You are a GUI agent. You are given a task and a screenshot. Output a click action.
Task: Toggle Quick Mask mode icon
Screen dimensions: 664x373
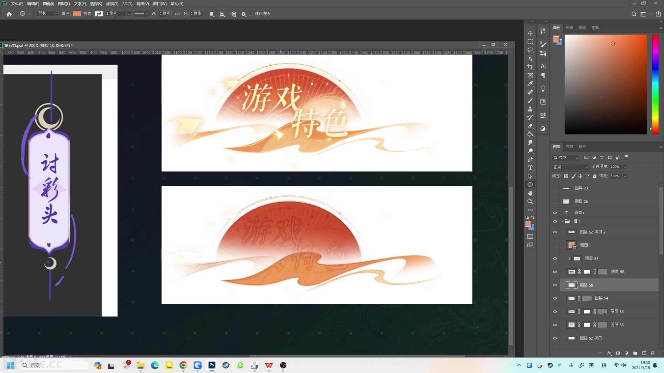[x=530, y=236]
